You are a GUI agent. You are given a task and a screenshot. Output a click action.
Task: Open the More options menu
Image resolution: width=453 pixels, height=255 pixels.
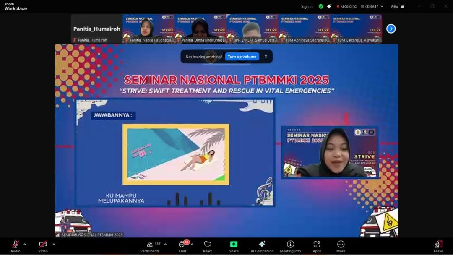pyautogui.click(x=341, y=246)
